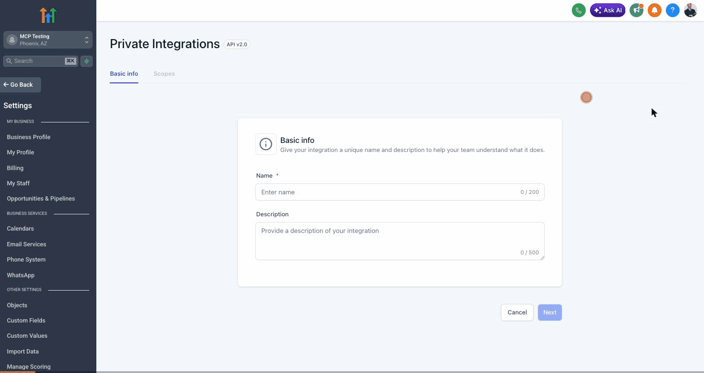
Task: Open Custom Values settings
Action: coord(27,336)
